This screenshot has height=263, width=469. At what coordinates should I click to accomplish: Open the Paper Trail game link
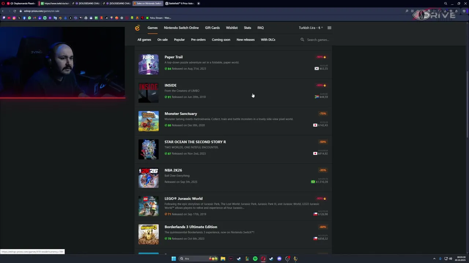tap(173, 57)
